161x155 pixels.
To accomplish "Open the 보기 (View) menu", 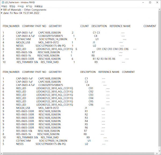I will [x=29, y=6].
